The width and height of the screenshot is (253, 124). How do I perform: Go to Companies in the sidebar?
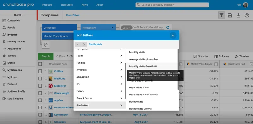[11, 20]
